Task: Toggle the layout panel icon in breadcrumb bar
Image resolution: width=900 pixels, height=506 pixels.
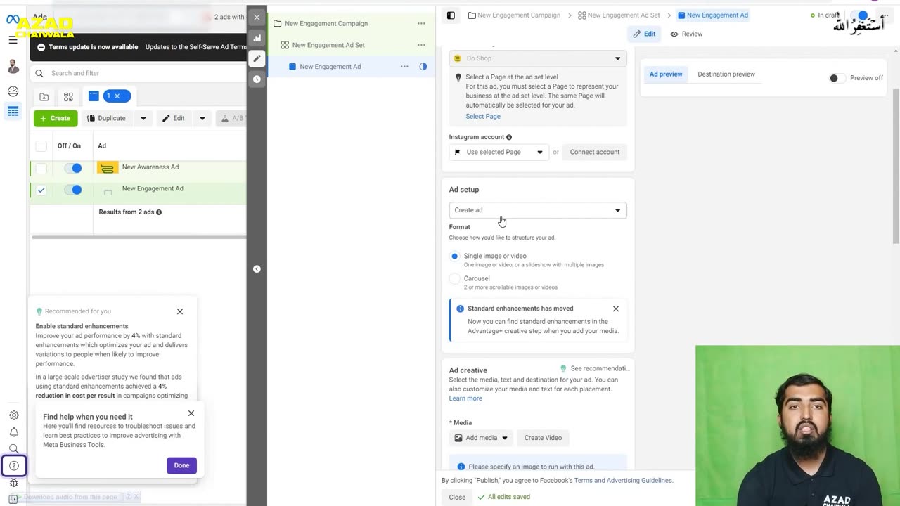Action: pyautogui.click(x=451, y=15)
